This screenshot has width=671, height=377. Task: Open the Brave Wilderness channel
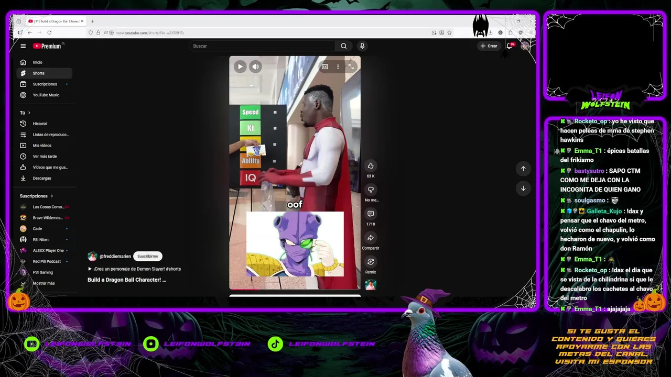[x=45, y=218]
